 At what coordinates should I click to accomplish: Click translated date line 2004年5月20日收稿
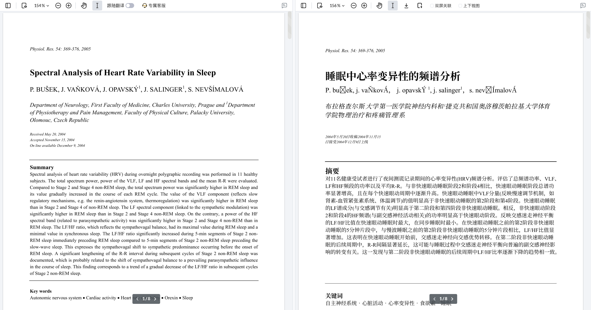pyautogui.click(x=341, y=137)
